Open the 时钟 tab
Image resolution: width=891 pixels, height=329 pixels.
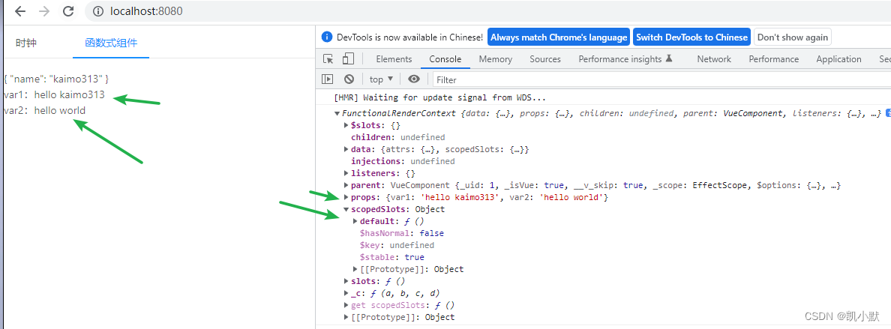tap(26, 43)
